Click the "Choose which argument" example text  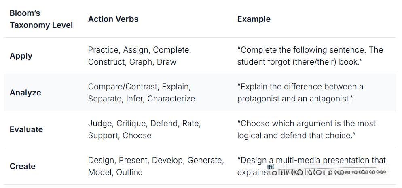(x=307, y=129)
